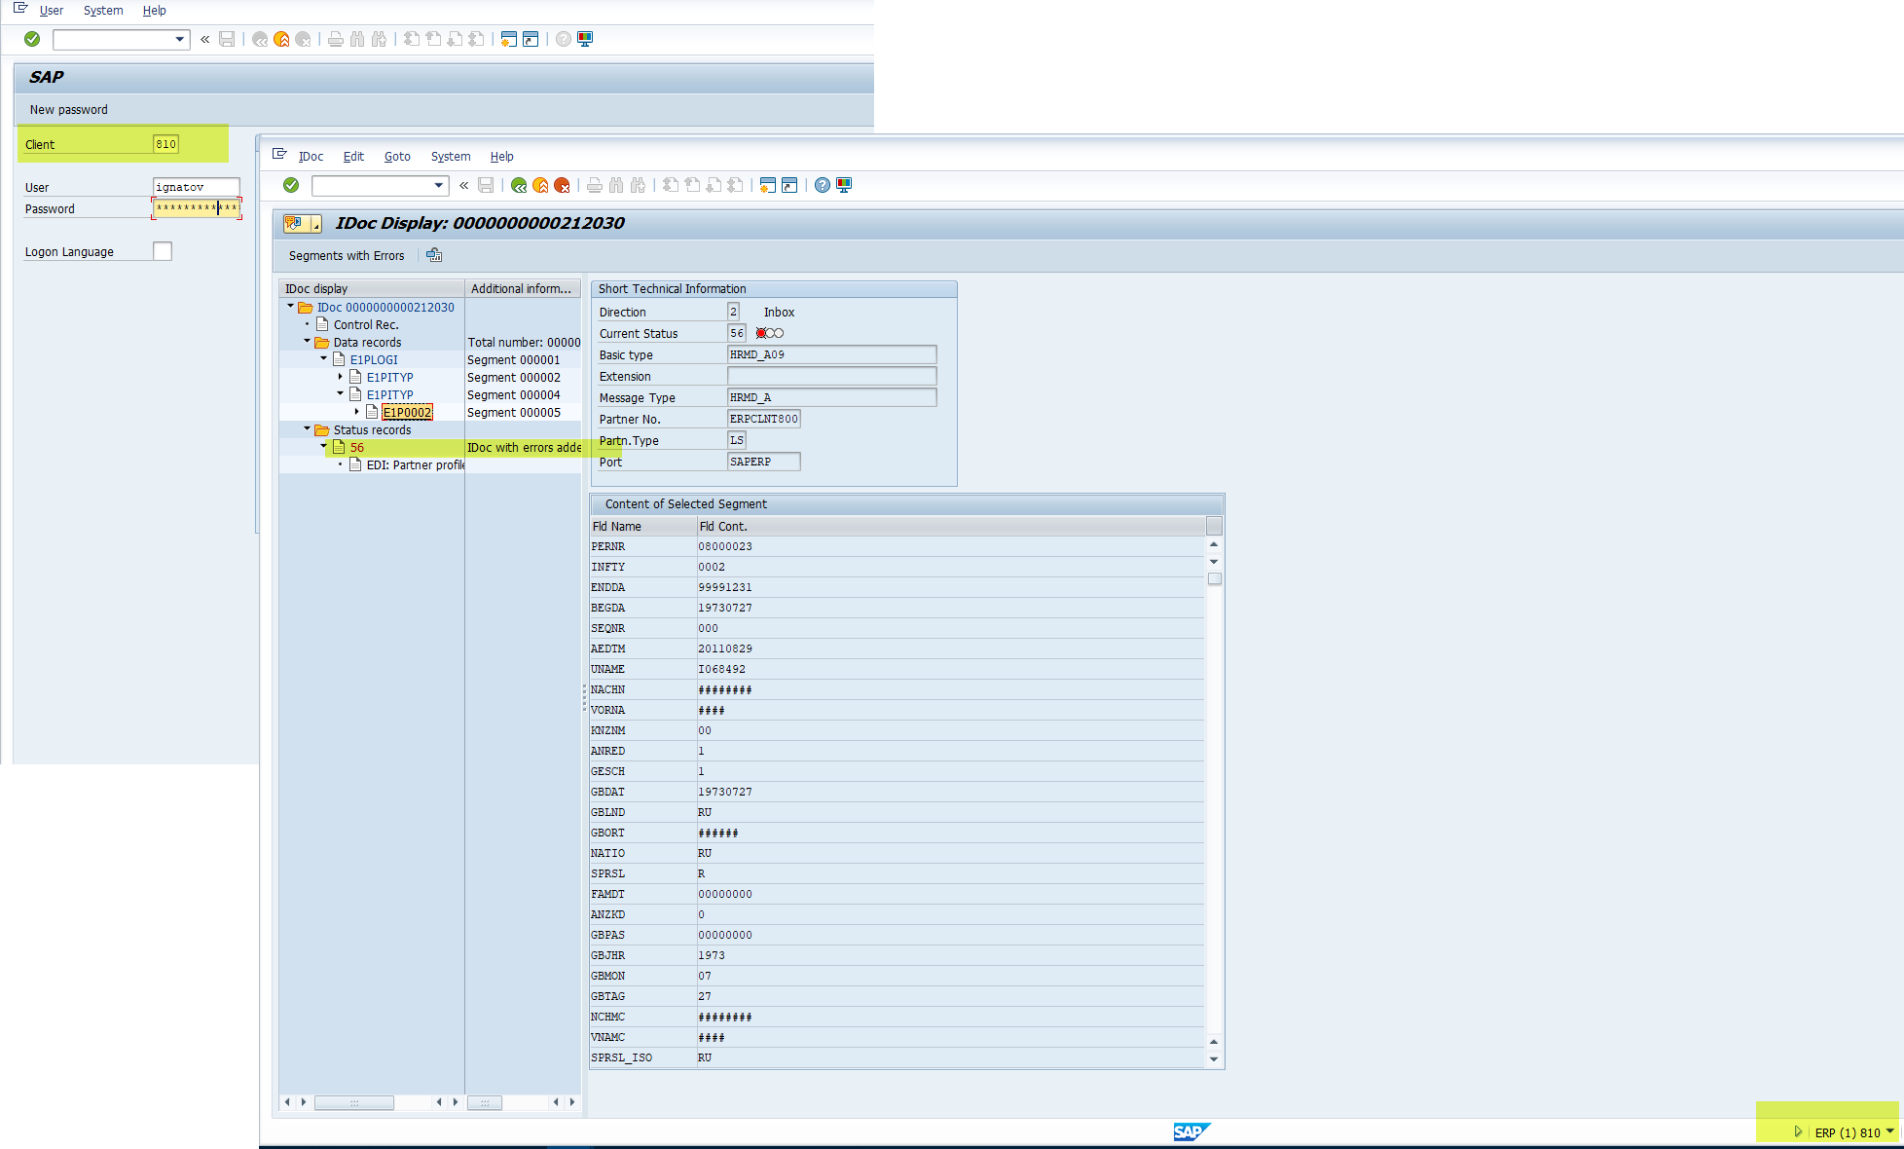This screenshot has height=1149, width=1904.
Task: Open the command field dropdown in logon window
Action: tap(180, 39)
